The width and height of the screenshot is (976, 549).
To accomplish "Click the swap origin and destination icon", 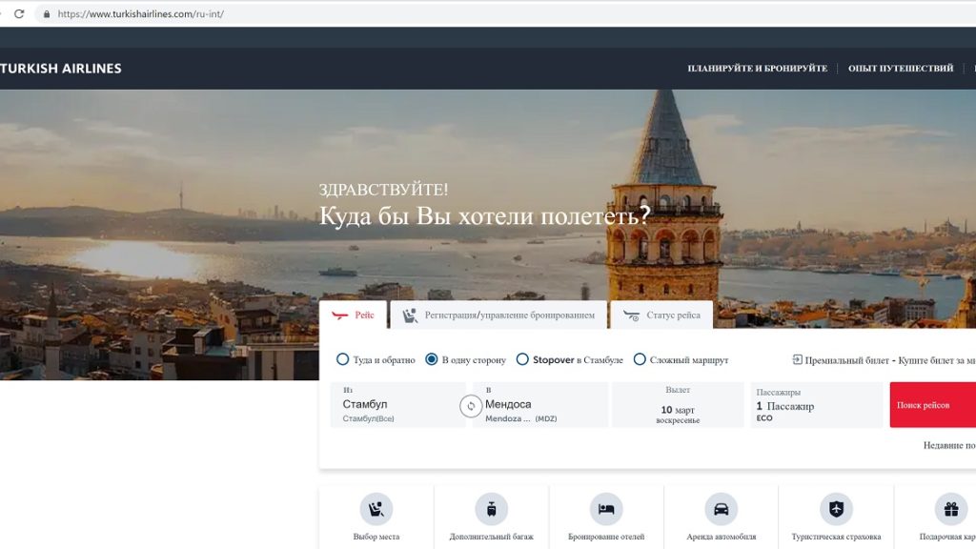I will pyautogui.click(x=470, y=406).
